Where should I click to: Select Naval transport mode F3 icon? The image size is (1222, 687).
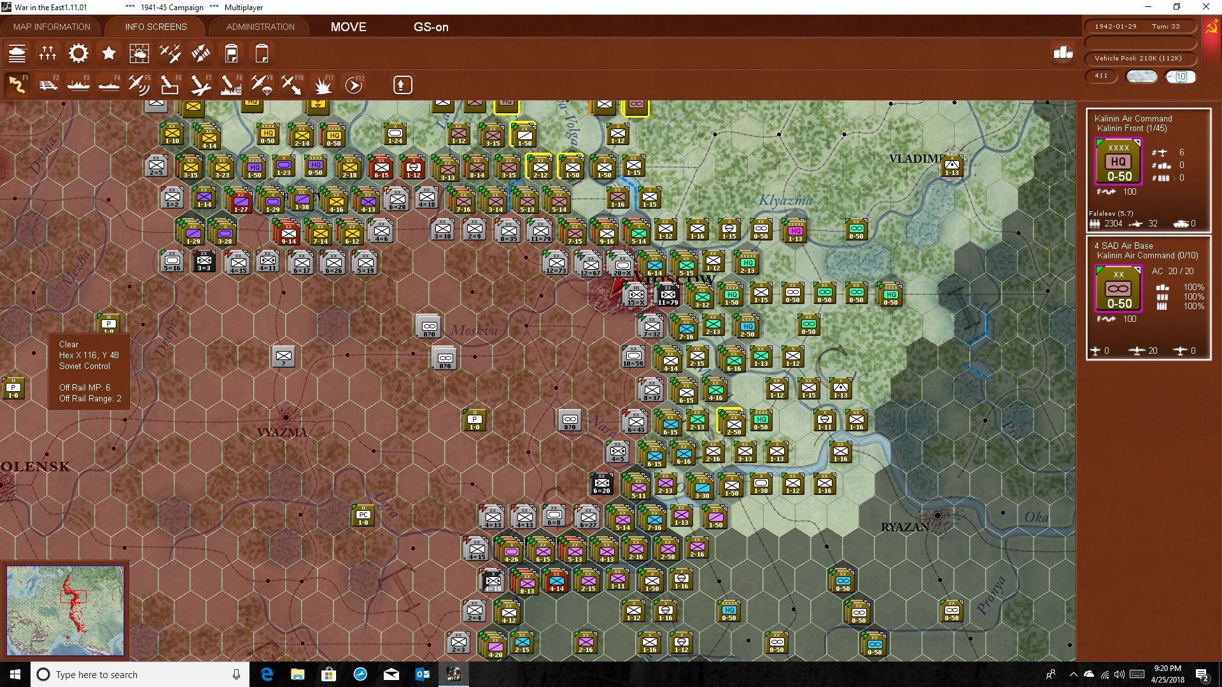[78, 85]
